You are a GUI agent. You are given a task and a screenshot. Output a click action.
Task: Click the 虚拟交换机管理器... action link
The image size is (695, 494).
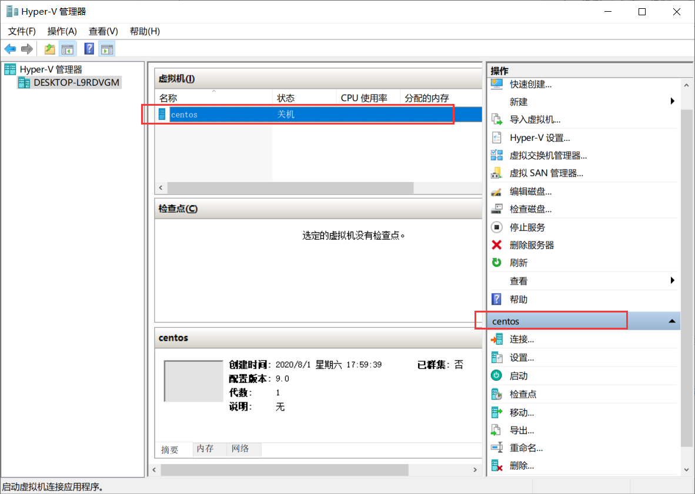[548, 156]
